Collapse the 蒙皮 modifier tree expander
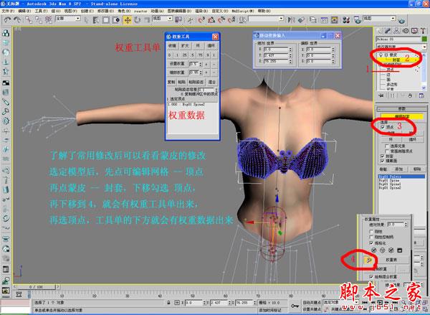This screenshot has height=315, width=430. tap(386, 55)
